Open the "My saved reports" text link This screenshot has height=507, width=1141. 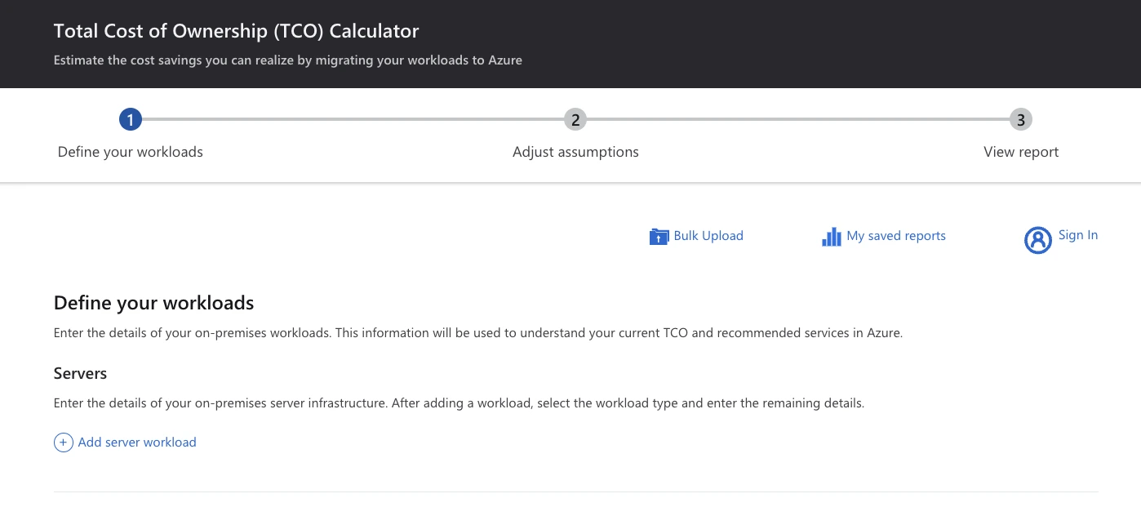click(896, 236)
